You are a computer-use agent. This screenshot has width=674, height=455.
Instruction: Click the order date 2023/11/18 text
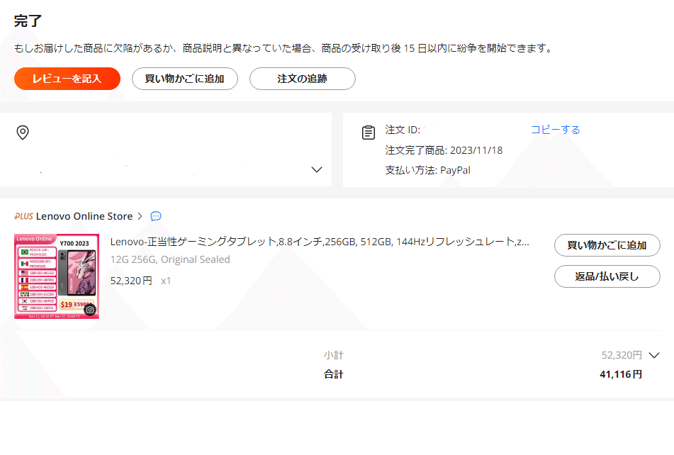point(476,150)
